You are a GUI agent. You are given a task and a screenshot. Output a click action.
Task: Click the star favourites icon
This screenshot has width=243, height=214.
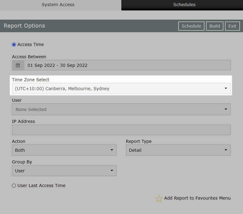tap(159, 198)
